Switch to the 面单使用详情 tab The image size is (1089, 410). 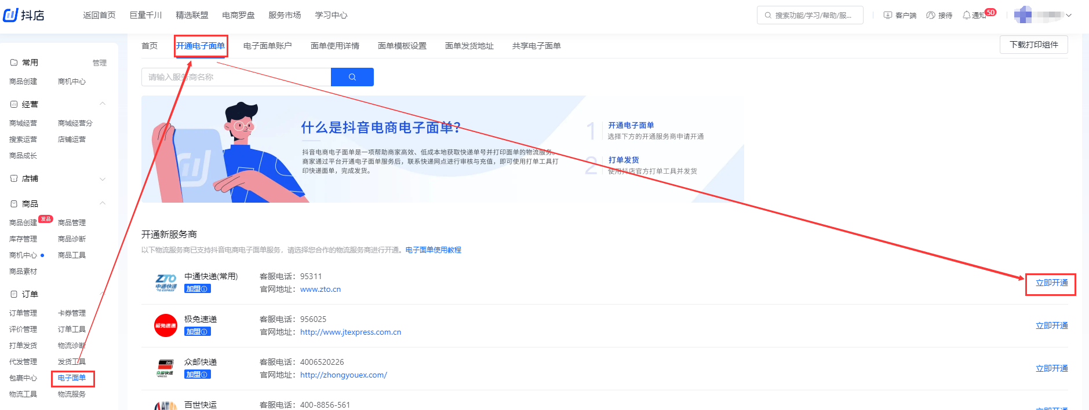click(335, 46)
